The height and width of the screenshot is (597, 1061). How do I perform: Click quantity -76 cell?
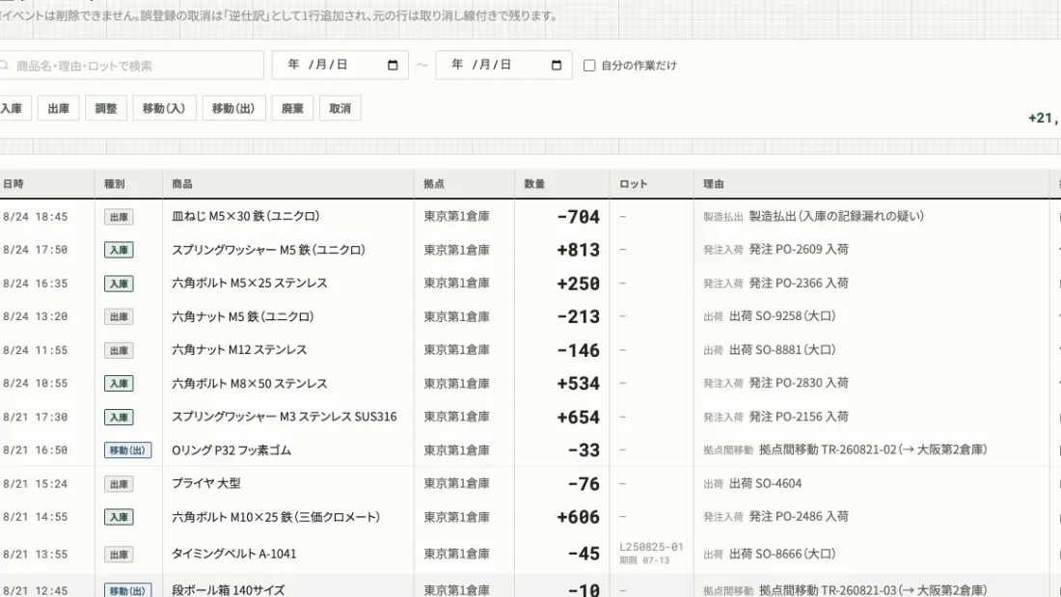click(584, 483)
